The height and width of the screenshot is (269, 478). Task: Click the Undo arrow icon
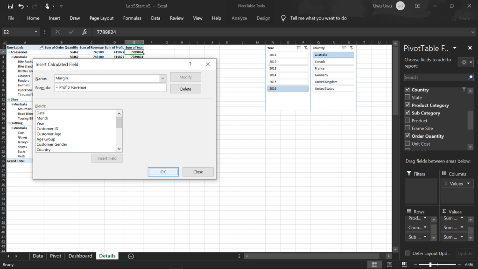[21, 6]
